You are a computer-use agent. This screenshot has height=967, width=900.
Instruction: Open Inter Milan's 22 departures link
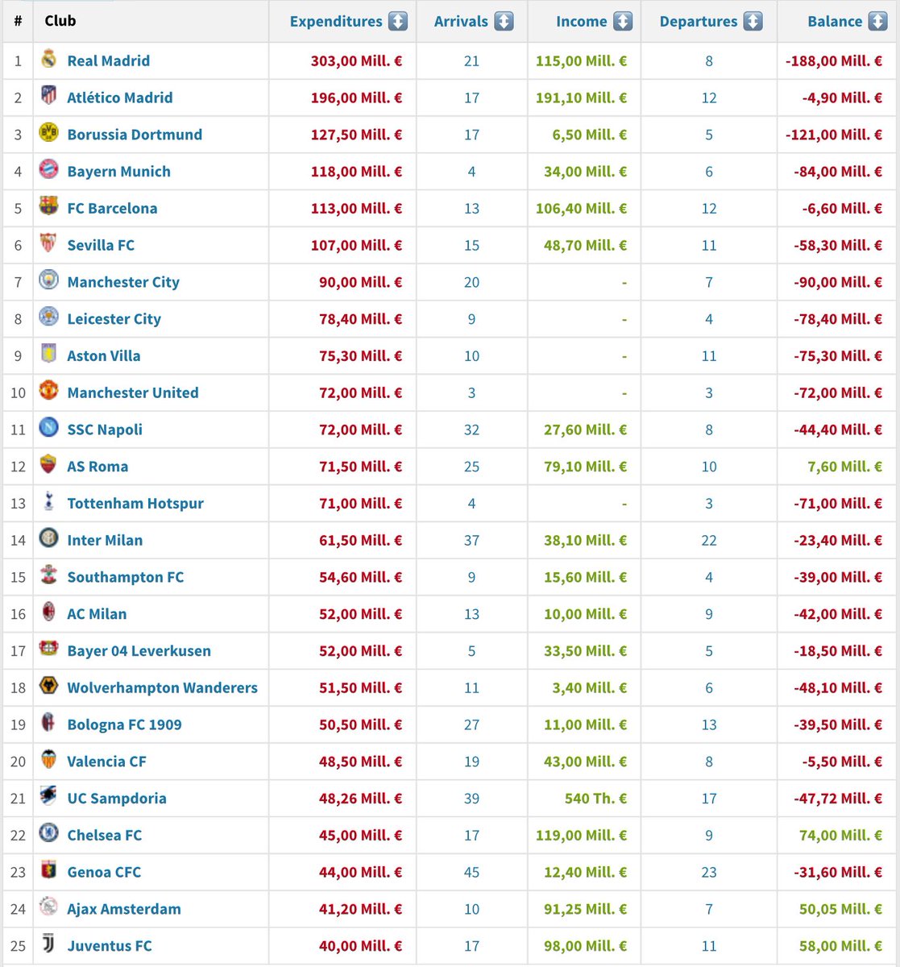click(709, 540)
